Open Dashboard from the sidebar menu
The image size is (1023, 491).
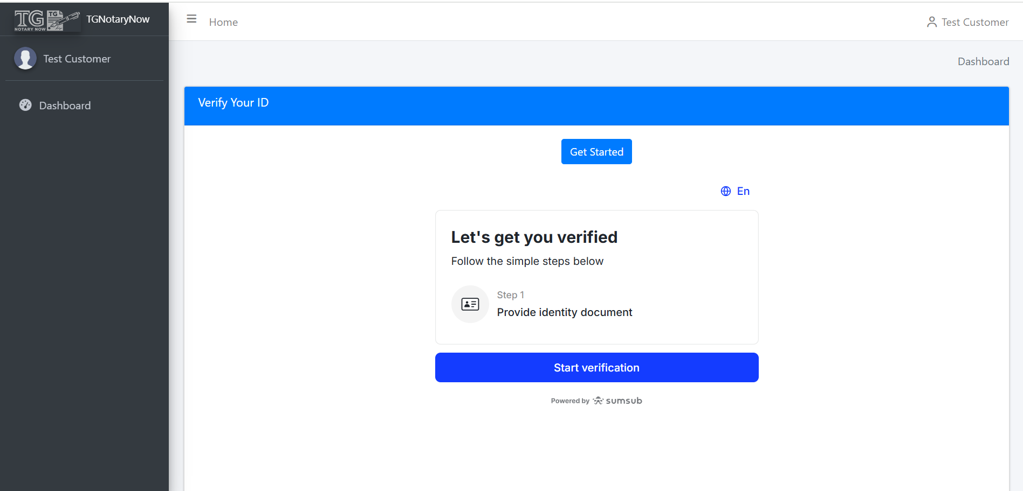coord(65,106)
